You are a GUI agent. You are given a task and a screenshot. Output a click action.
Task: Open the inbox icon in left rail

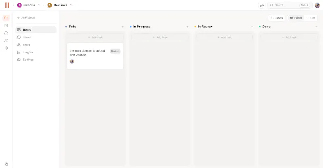pos(6,33)
